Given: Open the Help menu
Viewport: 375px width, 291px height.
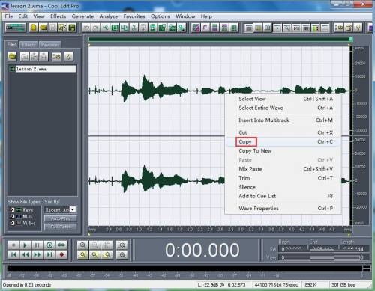Looking at the screenshot, I should click(x=206, y=16).
